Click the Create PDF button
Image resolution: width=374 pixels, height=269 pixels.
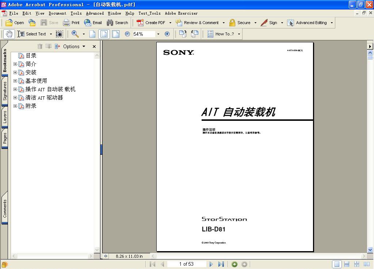pyautogui.click(x=151, y=23)
